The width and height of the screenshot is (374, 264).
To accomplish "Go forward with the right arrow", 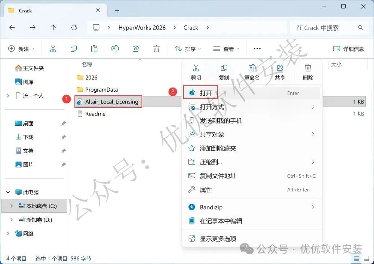I will click(x=33, y=28).
